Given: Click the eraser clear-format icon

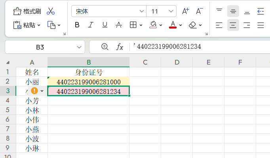Looking at the screenshot, I should [x=193, y=25].
